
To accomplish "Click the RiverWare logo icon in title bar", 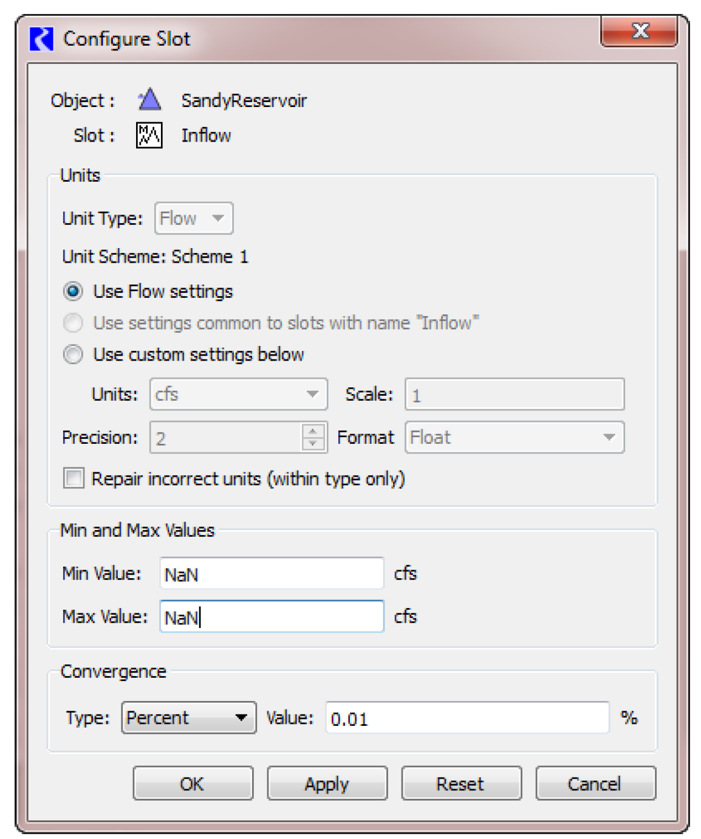I will (41, 39).
